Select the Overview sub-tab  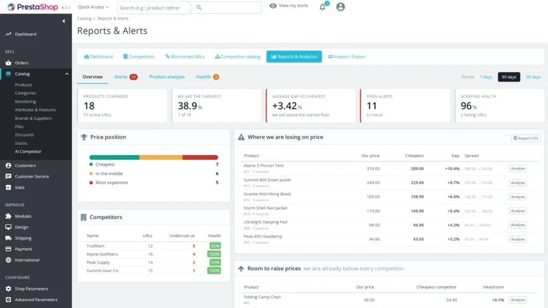point(93,77)
